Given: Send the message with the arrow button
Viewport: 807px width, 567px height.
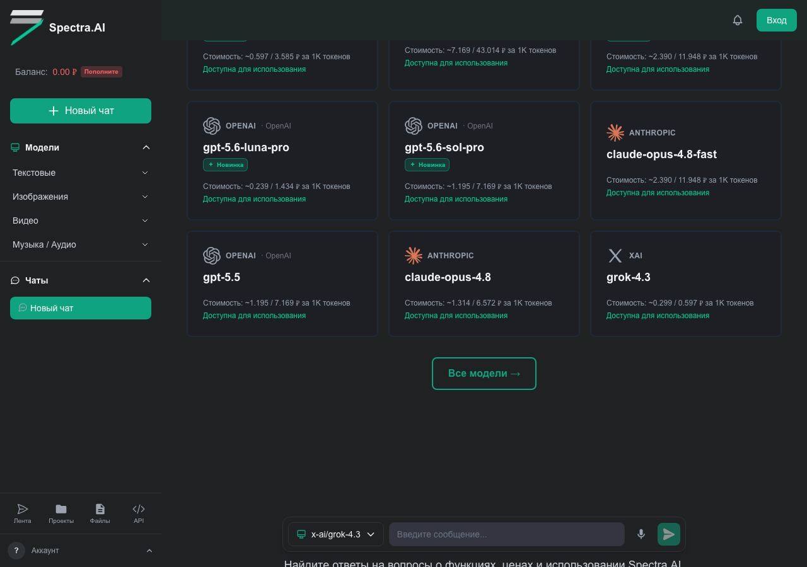Looking at the screenshot, I should [669, 534].
